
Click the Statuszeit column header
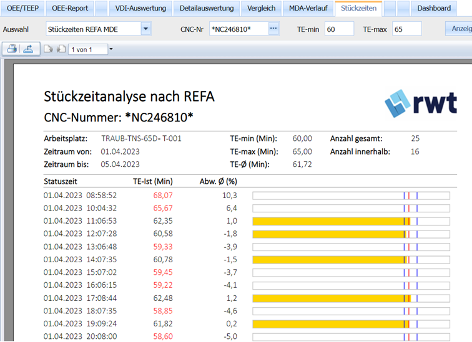coord(61,181)
